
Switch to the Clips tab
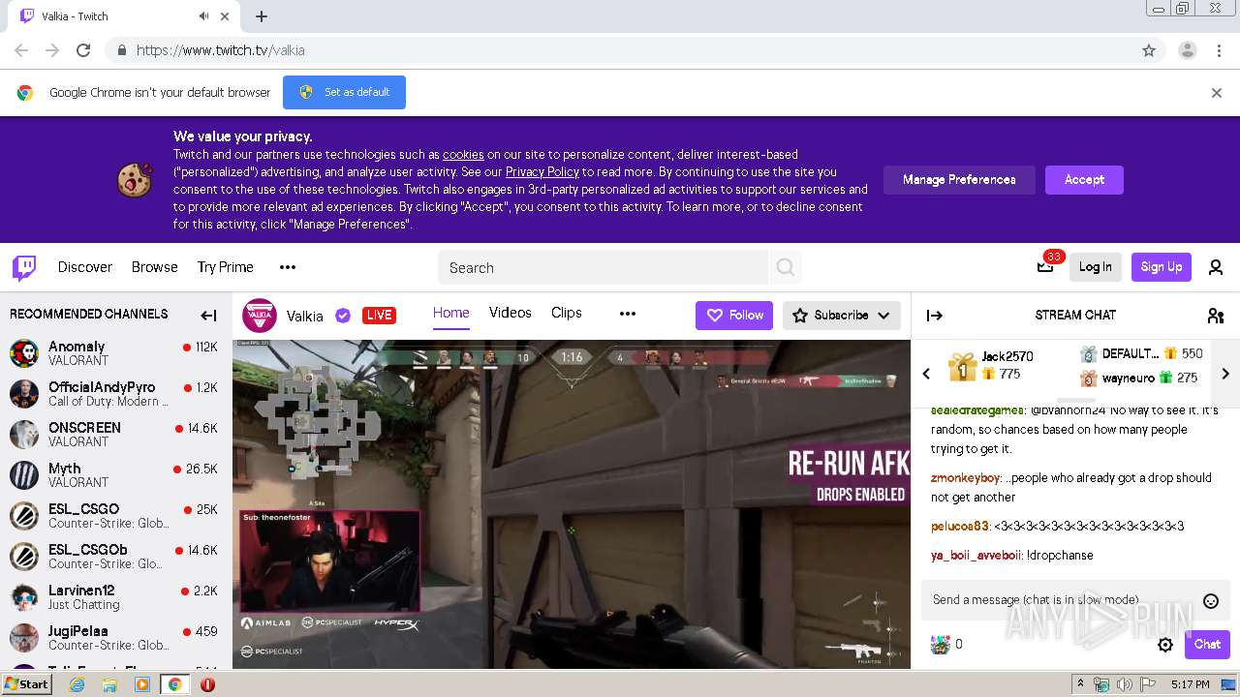pyautogui.click(x=567, y=313)
